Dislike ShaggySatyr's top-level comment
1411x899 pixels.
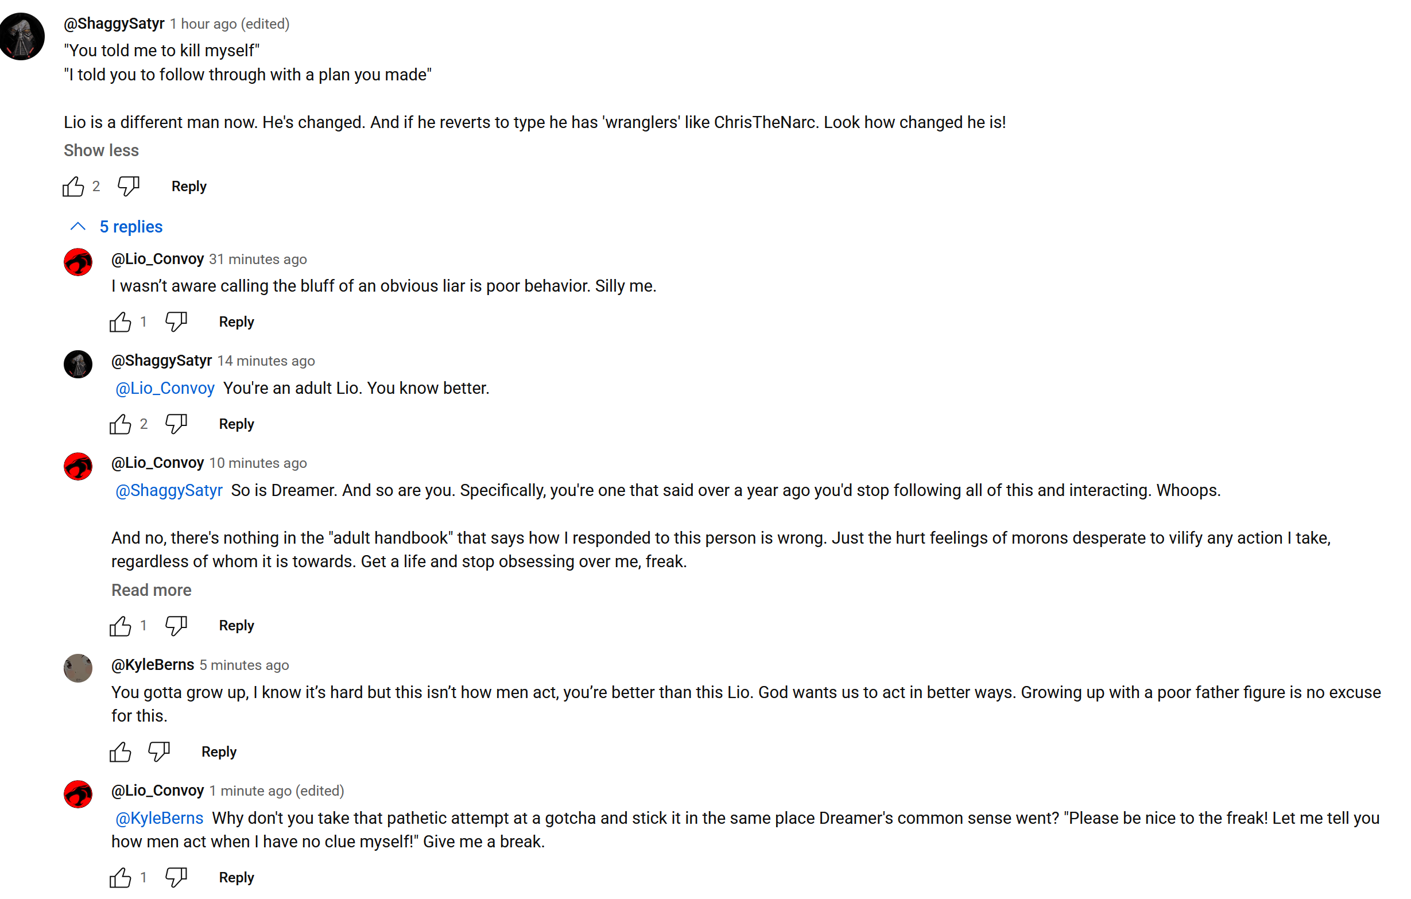(x=129, y=187)
